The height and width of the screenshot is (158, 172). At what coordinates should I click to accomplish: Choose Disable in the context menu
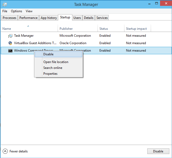point(58,54)
